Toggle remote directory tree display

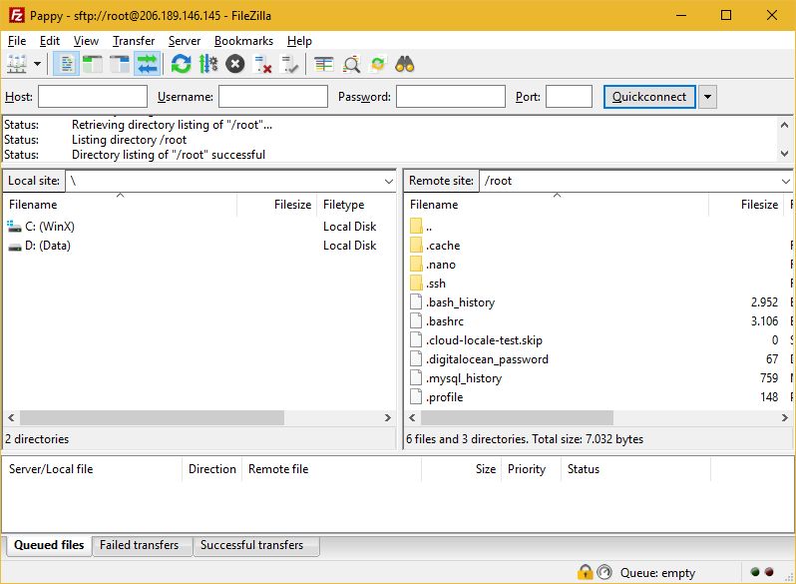coord(120,65)
